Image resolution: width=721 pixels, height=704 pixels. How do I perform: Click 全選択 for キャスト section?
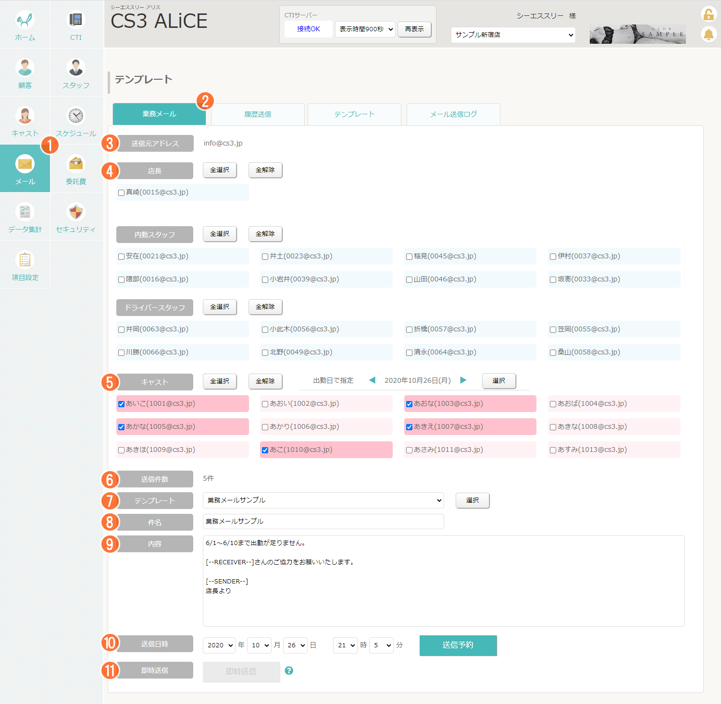[x=220, y=381]
